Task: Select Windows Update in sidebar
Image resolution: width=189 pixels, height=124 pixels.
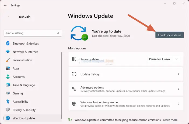Action: 33,118
